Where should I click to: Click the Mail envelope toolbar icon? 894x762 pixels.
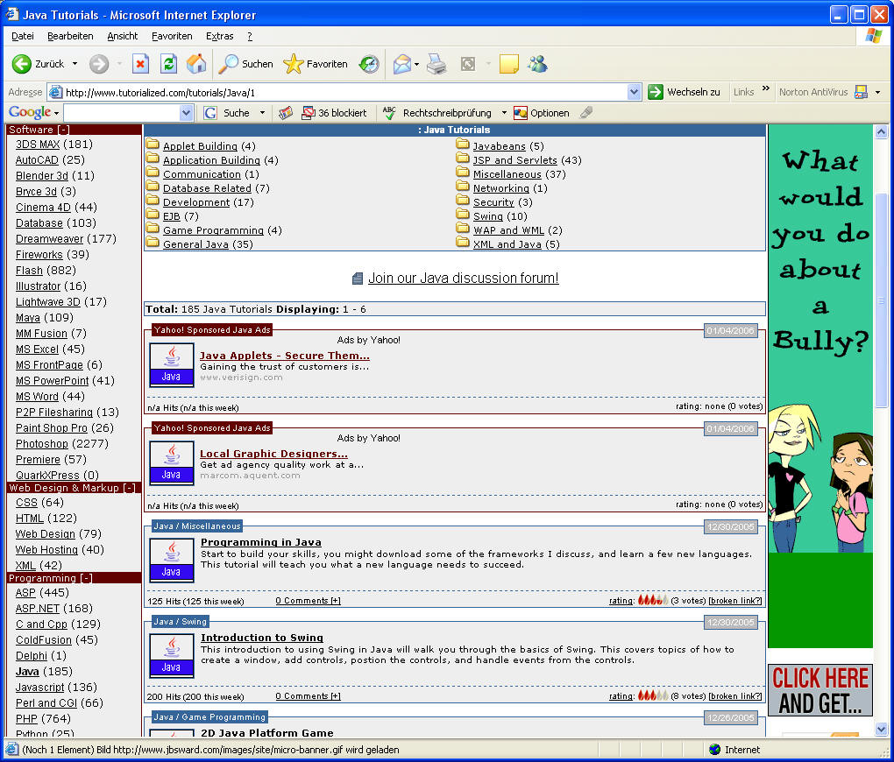click(x=401, y=64)
